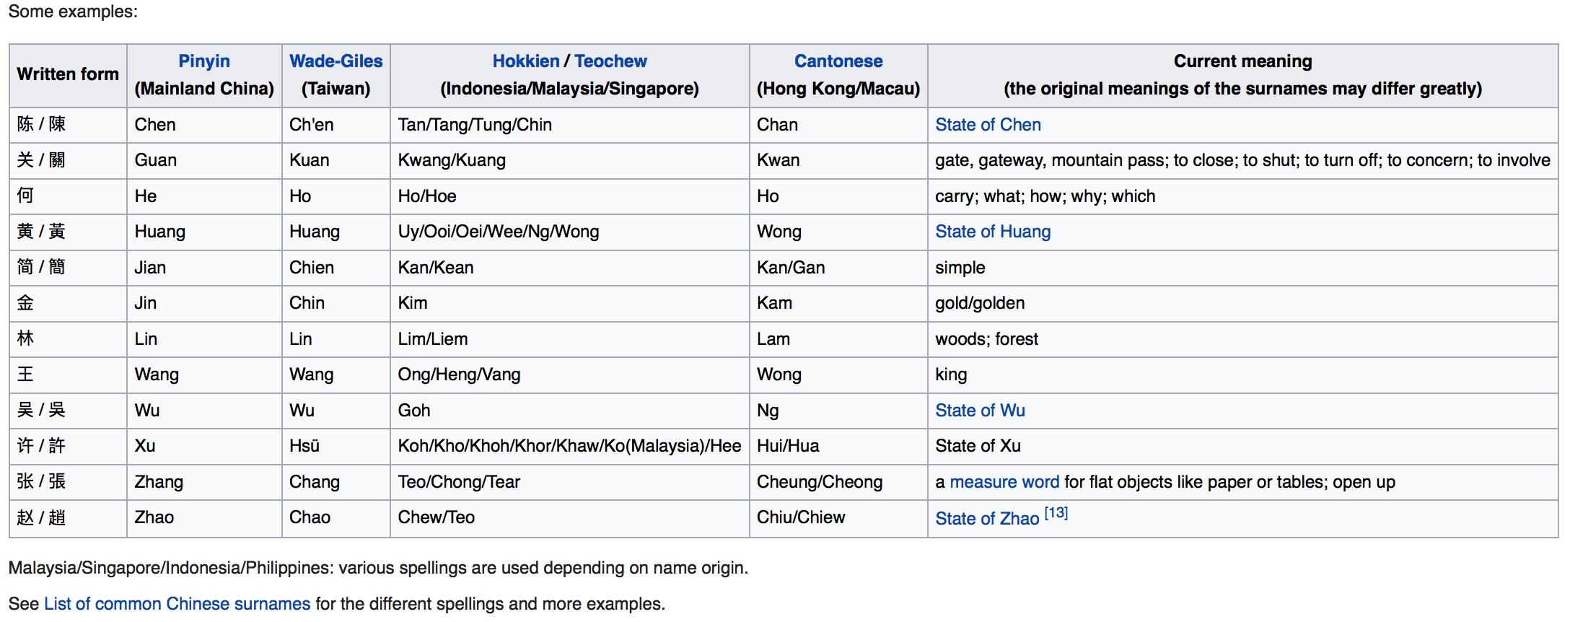
Task: Click the Uy/Ooi/Oei/Wee/Ng/Wong cell
Action: tap(498, 232)
